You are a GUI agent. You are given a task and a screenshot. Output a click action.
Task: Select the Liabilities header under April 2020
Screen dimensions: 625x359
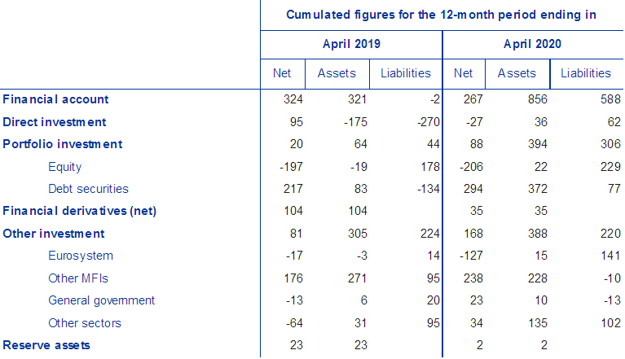(585, 73)
